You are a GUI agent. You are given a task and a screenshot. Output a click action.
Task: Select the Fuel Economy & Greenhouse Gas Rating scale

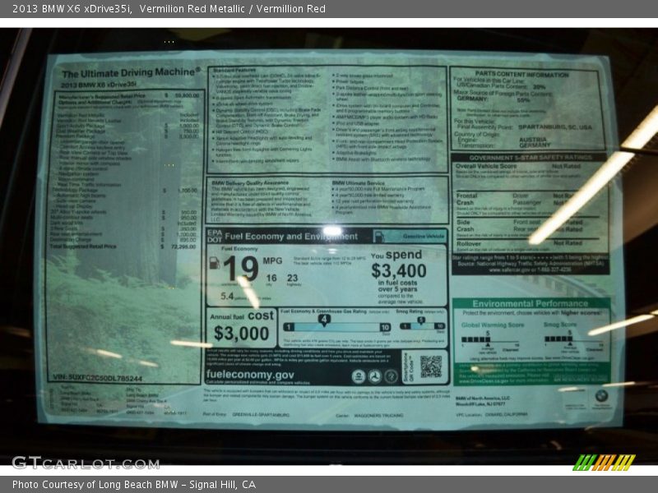click(336, 326)
